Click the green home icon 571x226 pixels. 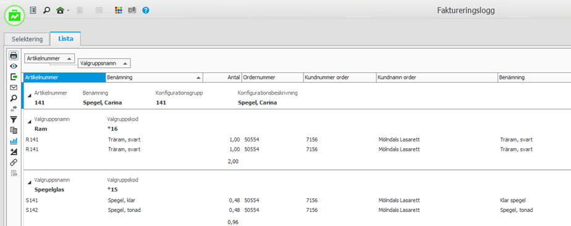60,10
